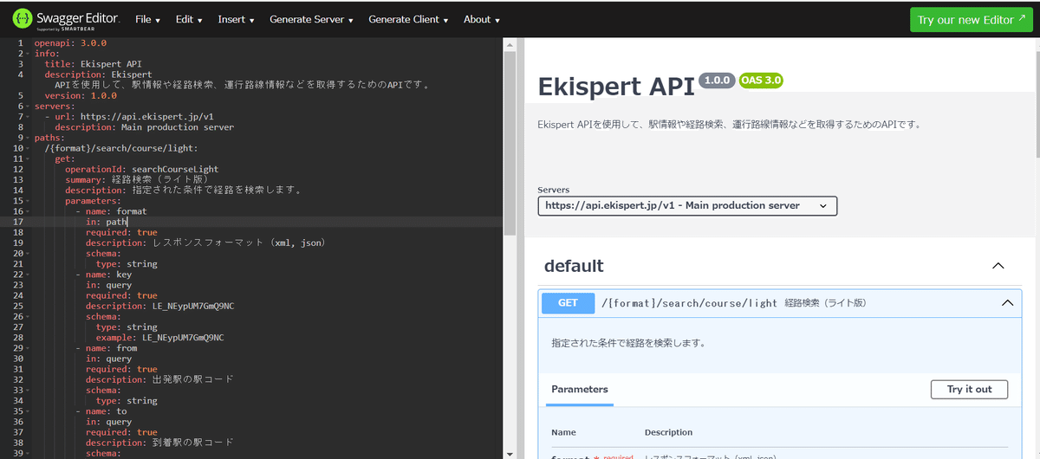The width and height of the screenshot is (1040, 459).
Task: Fold the paths block at line 9
Action: [x=29, y=138]
